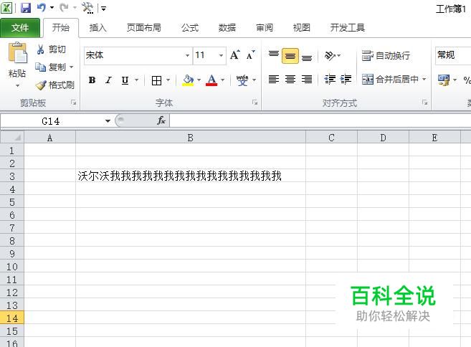The height and width of the screenshot is (347, 471).
Task: Switch to the 视图 tab
Action: pos(302,28)
